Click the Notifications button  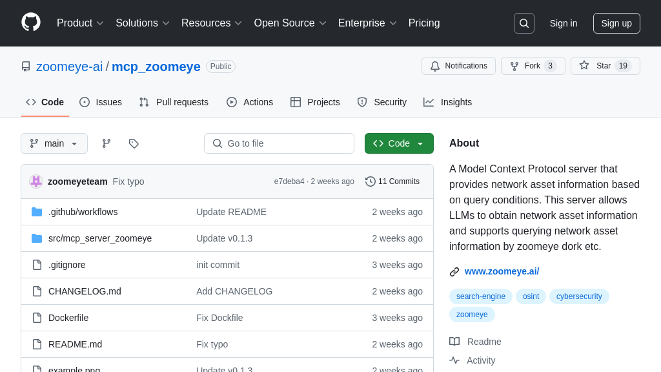tap(459, 66)
